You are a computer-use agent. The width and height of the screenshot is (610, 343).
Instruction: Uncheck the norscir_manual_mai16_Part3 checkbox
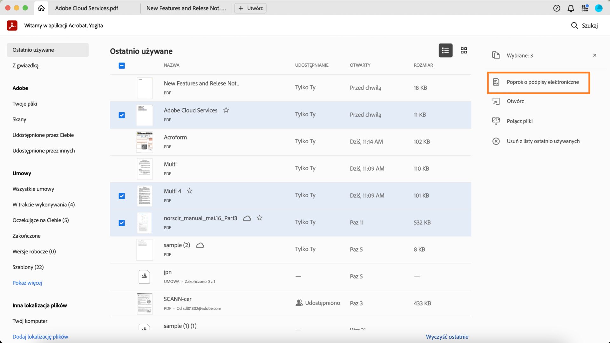122,223
